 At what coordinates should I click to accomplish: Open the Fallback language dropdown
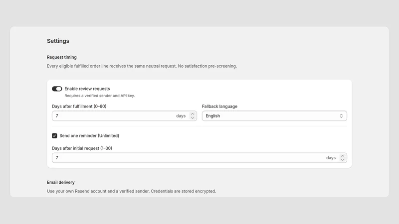(274, 116)
